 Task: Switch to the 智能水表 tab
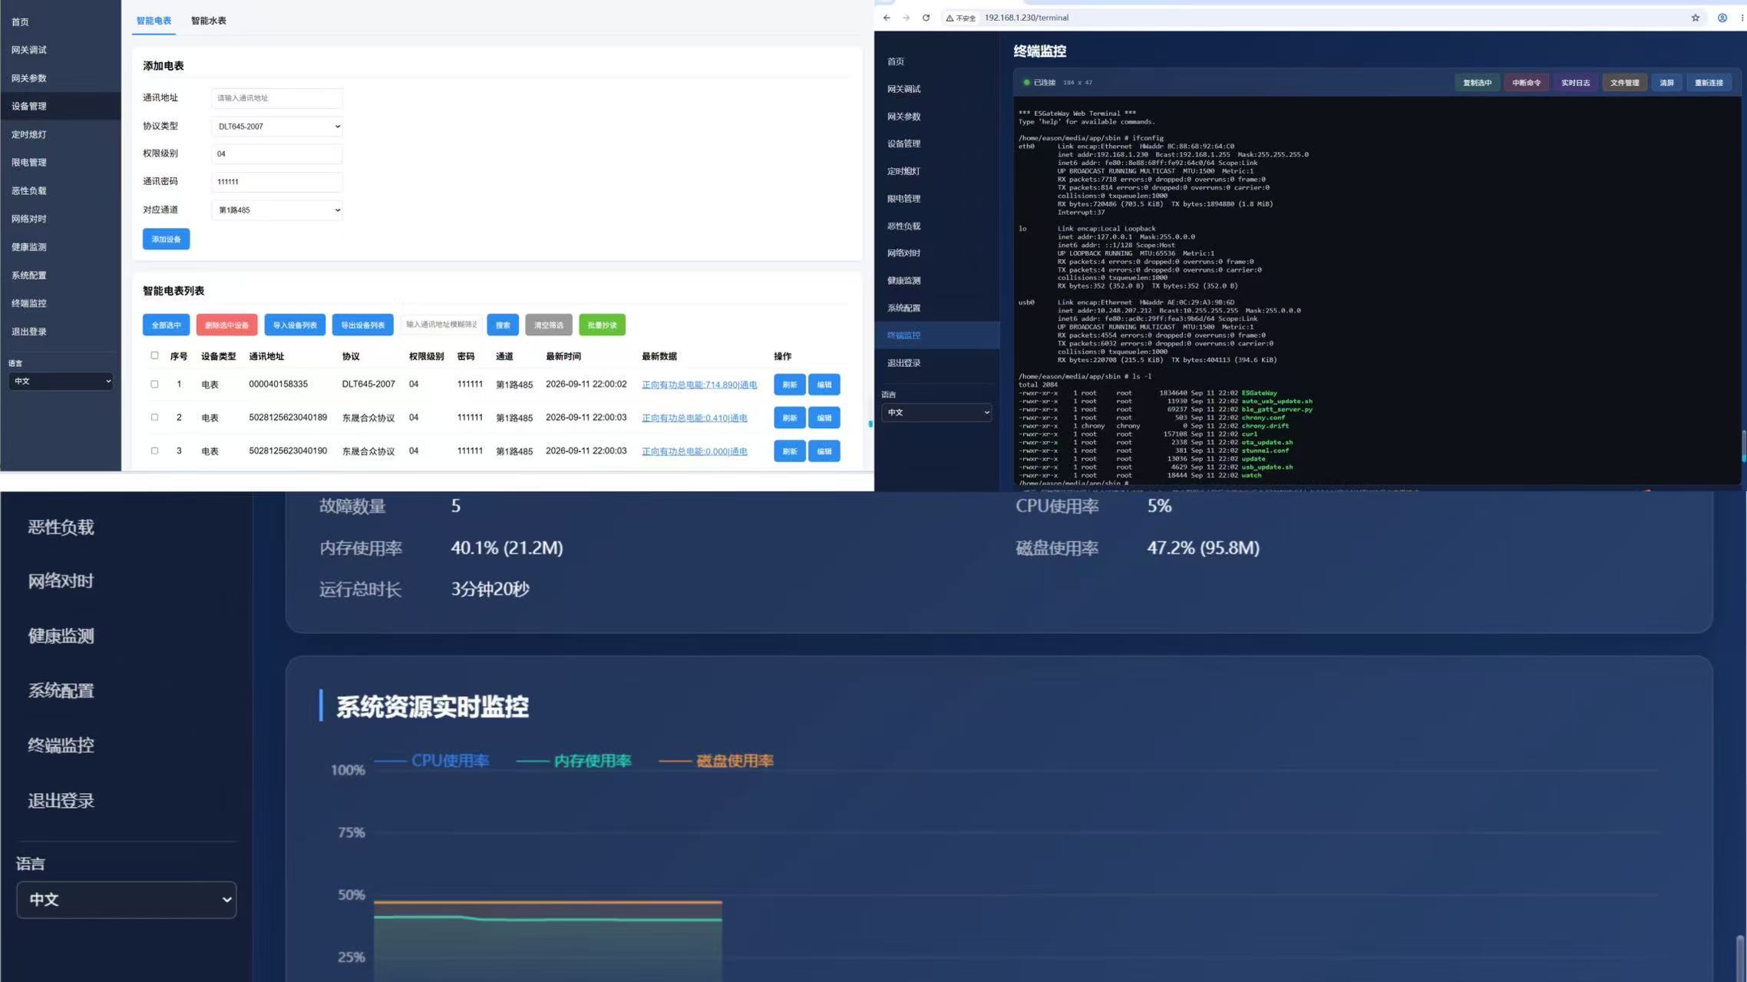tap(208, 21)
